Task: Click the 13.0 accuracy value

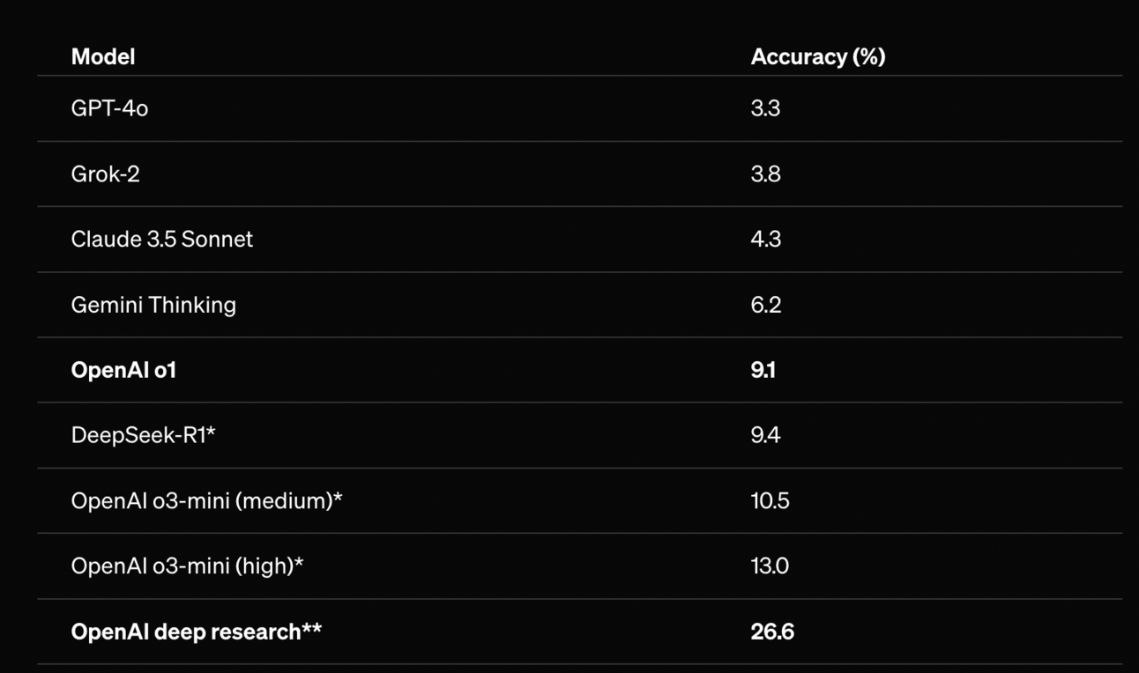Action: tap(770, 566)
